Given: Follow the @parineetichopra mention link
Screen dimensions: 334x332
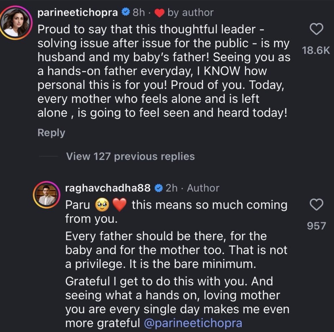Looking at the screenshot, I should pos(193,323).
